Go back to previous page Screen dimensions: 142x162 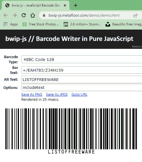coord(6,15)
